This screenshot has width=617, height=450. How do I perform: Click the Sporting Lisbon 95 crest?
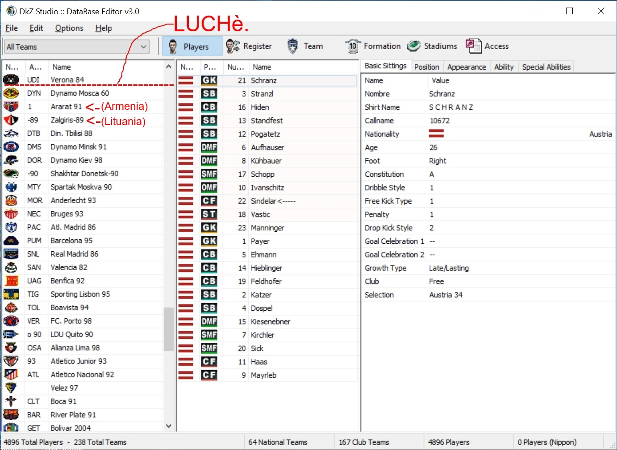coord(11,294)
